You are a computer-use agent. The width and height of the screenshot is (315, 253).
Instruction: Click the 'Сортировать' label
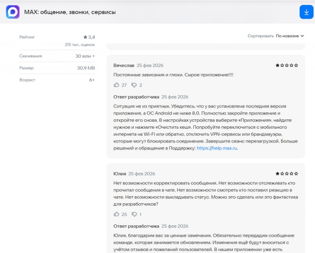pos(260,36)
